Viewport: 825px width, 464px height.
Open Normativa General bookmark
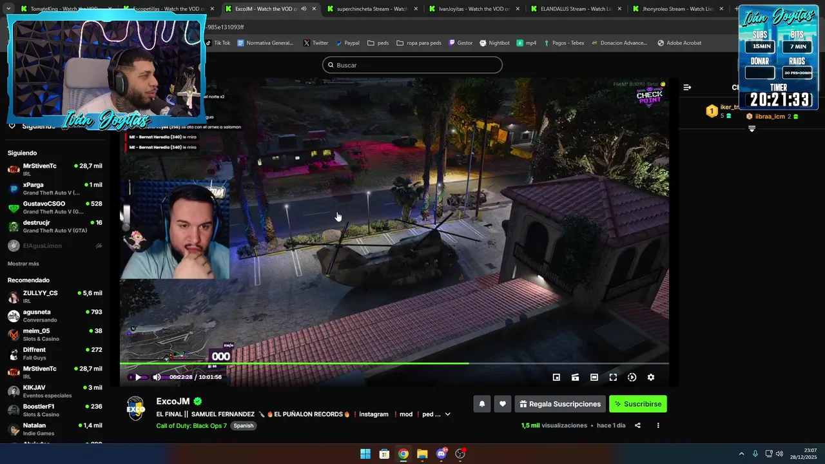point(266,43)
